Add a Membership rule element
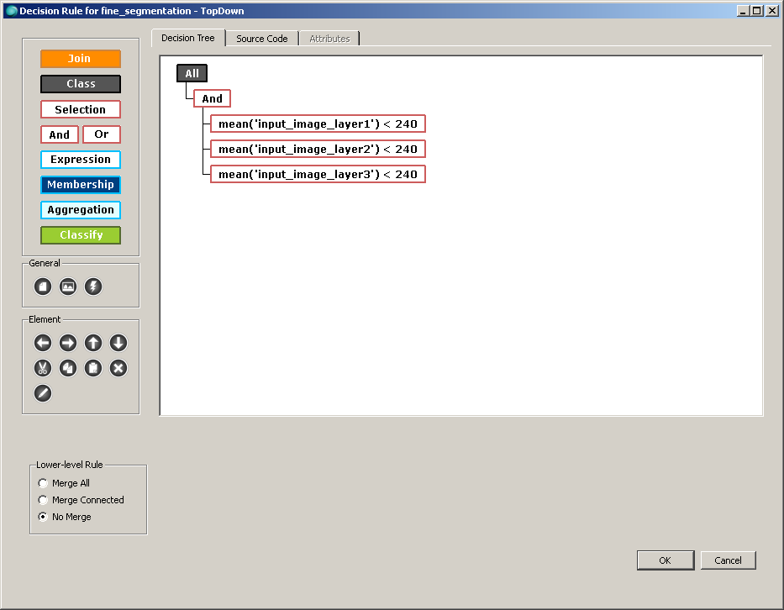This screenshot has width=784, height=610. pyautogui.click(x=80, y=184)
